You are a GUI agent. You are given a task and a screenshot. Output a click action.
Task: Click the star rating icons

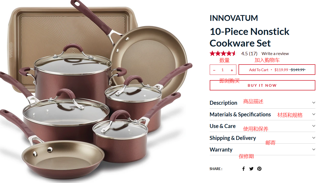(x=223, y=53)
